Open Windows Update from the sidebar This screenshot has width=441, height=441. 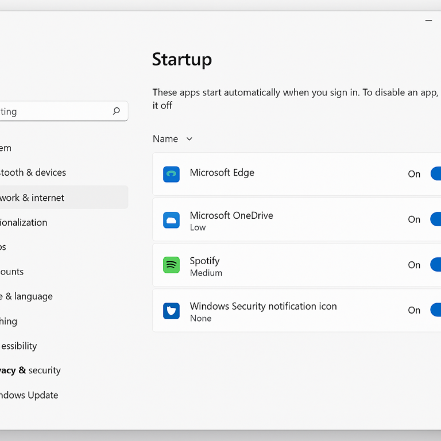(x=29, y=395)
